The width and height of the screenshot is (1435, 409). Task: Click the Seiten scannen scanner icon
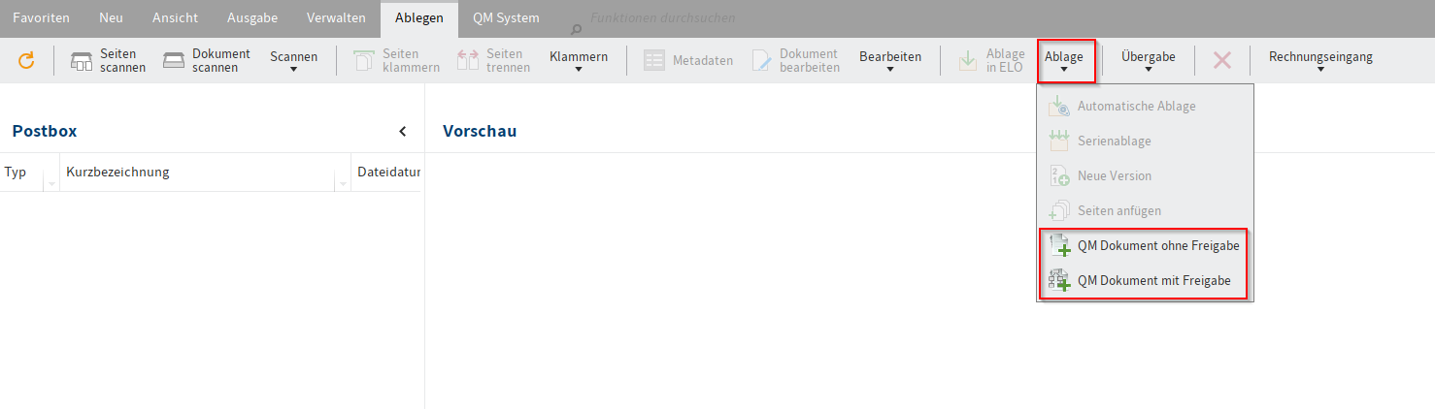82,61
